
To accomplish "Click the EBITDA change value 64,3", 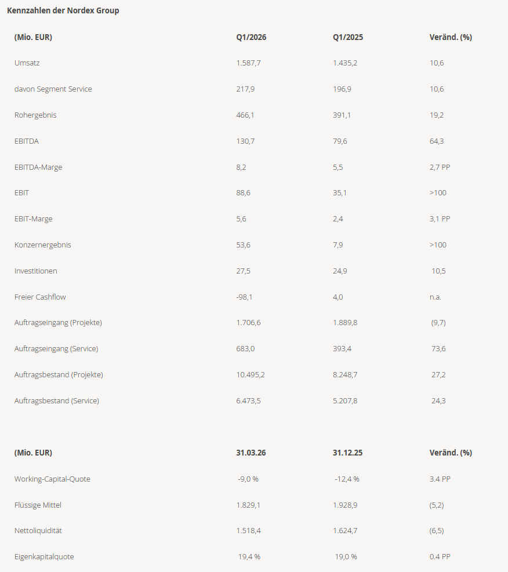I will pyautogui.click(x=437, y=141).
